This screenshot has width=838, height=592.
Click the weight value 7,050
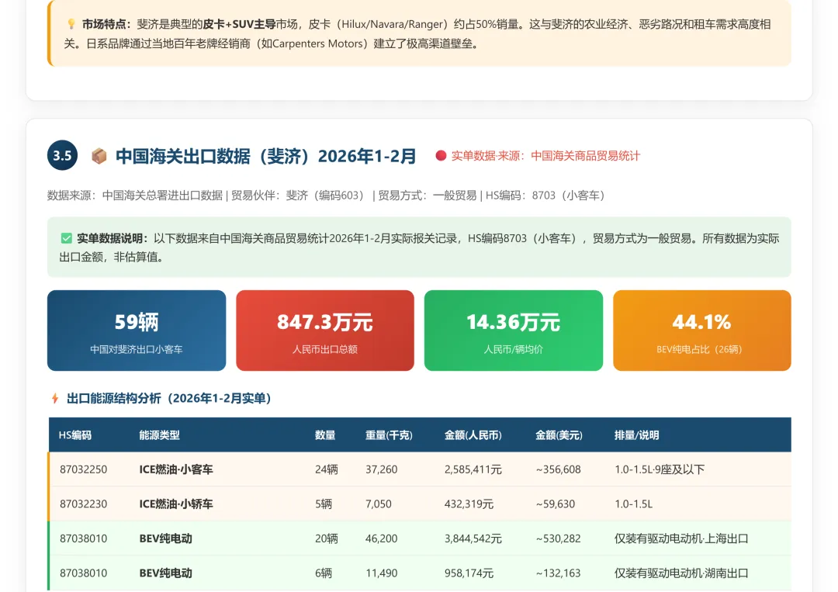tap(379, 504)
